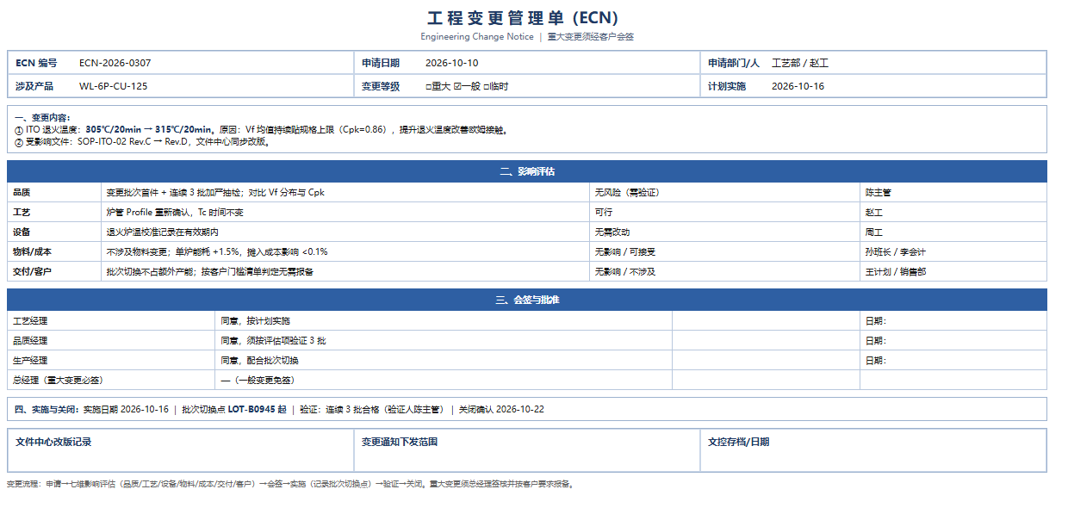
Task: Click the 变更通知下发范围 box
Action: (x=526, y=450)
